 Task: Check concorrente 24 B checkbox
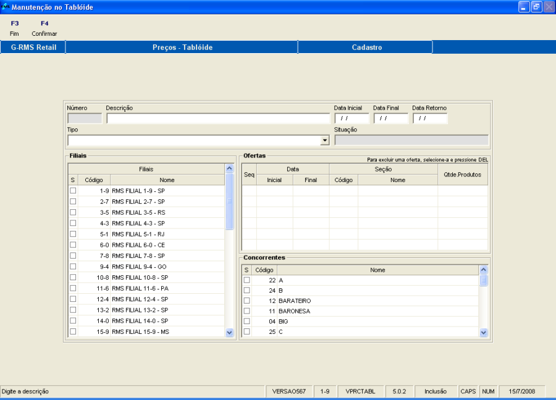click(x=246, y=290)
